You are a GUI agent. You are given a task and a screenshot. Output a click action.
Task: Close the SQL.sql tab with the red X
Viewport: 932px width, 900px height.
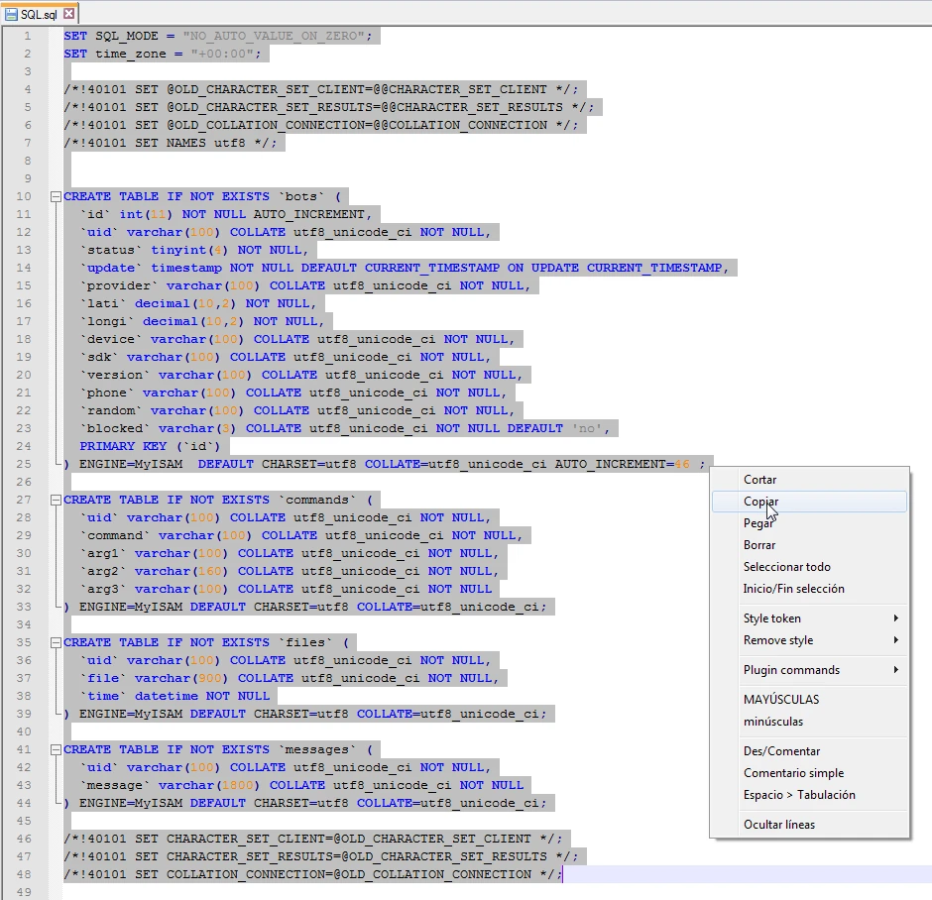click(x=69, y=13)
